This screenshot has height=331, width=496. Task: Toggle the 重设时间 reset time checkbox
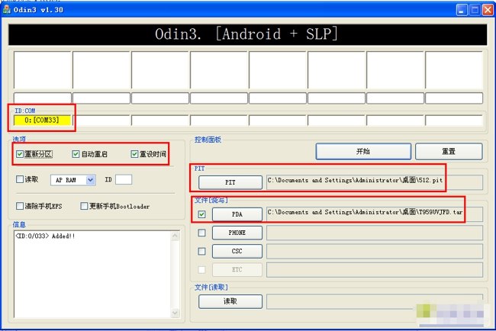[x=134, y=154]
